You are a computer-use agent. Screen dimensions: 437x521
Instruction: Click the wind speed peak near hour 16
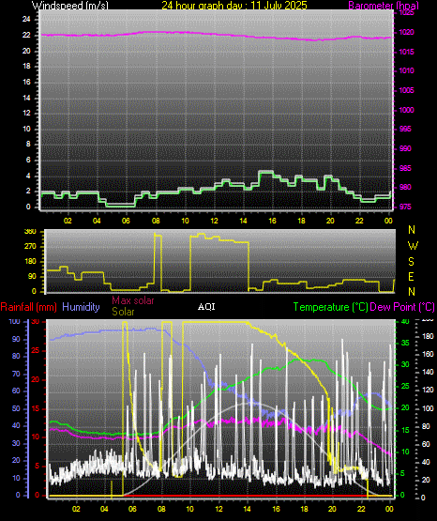(x=265, y=172)
